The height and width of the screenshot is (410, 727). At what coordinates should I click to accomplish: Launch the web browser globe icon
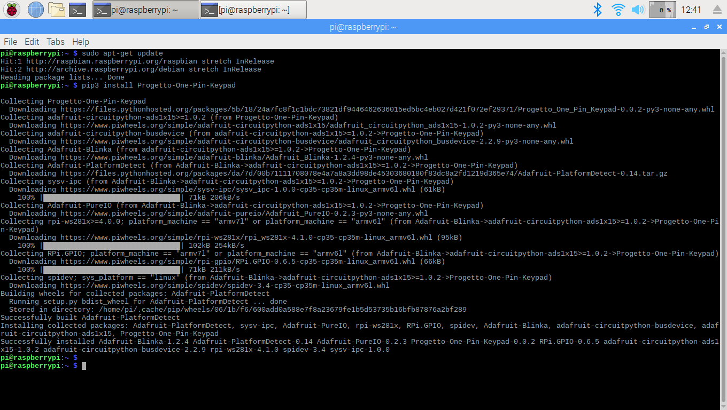(35, 10)
